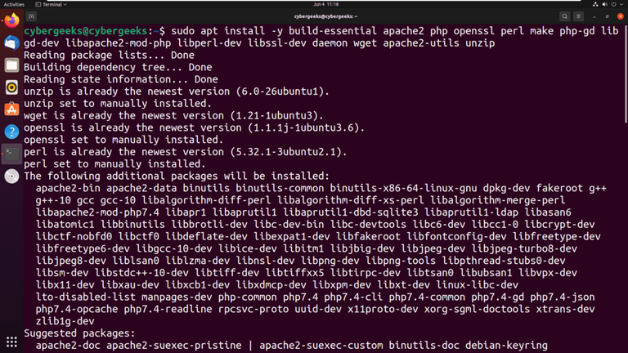Screen dimensions: 628x353
Task: Open Rhythmbox music player icon
Action: coord(11,87)
